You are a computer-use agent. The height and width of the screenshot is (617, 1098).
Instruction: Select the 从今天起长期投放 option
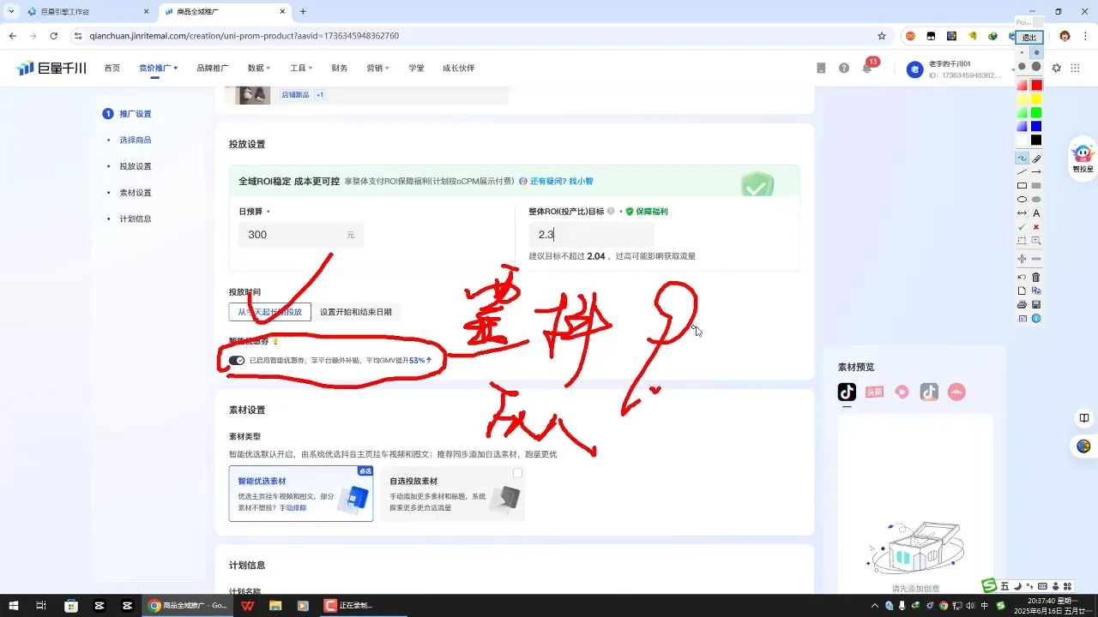pos(268,312)
